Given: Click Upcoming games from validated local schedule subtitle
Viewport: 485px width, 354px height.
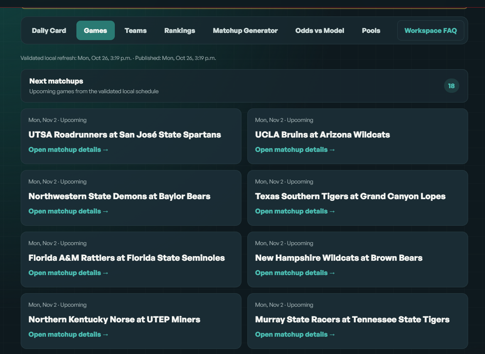Looking at the screenshot, I should (94, 92).
